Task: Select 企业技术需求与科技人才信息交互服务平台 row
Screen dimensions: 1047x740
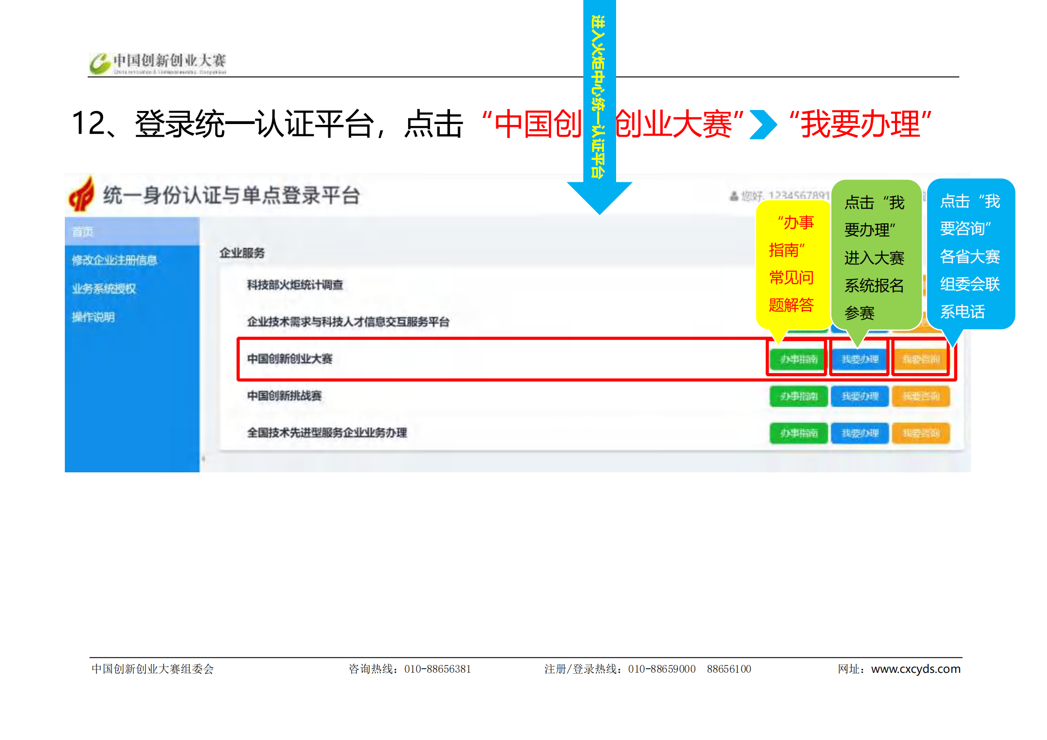Action: pyautogui.click(x=348, y=322)
